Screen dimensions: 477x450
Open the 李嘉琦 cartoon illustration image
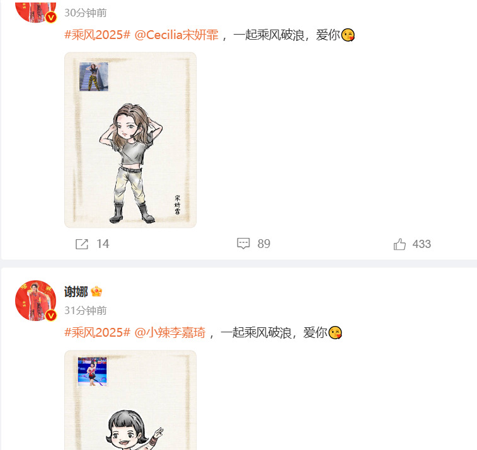click(x=130, y=400)
